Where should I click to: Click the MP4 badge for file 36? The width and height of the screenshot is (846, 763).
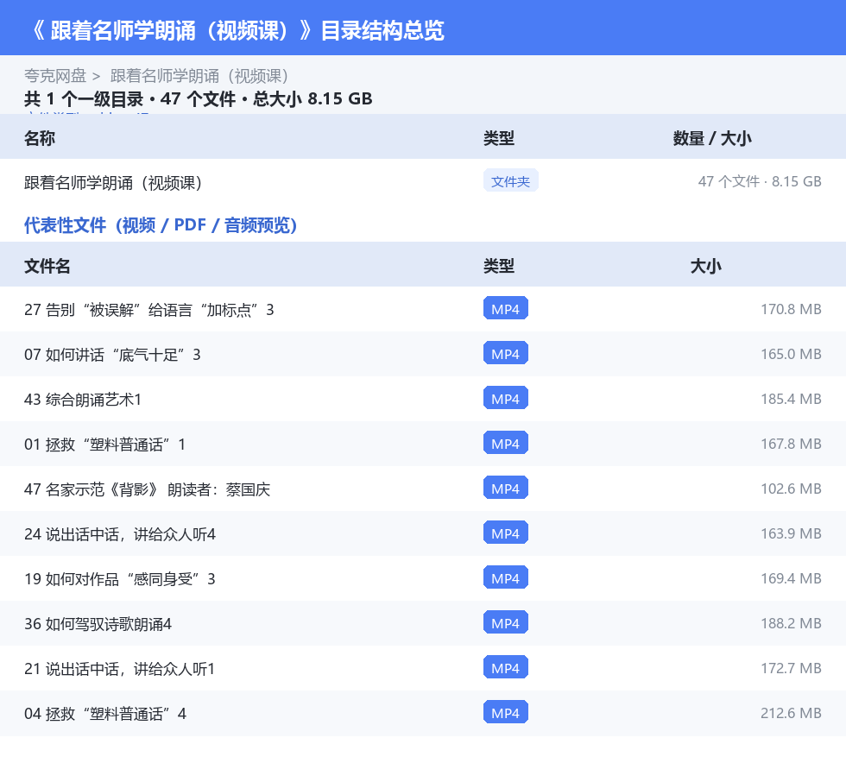tap(506, 622)
